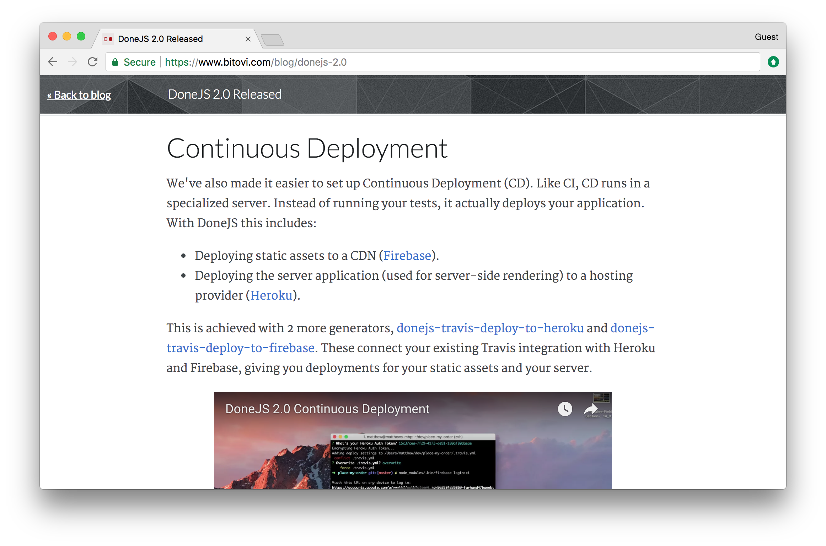Click the browser forward arrow

tap(73, 62)
